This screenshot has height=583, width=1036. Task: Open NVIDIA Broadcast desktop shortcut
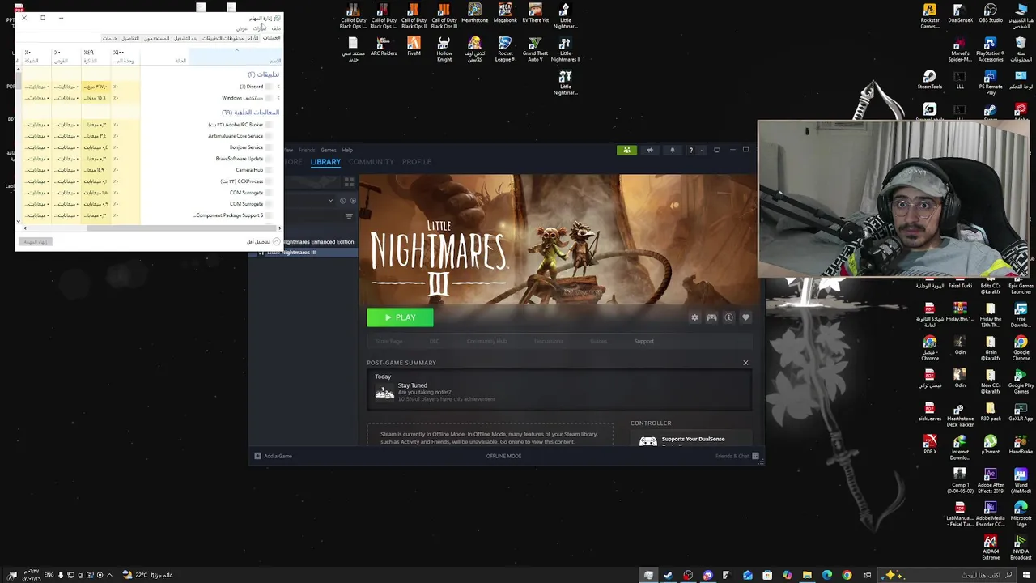coord(1021,547)
